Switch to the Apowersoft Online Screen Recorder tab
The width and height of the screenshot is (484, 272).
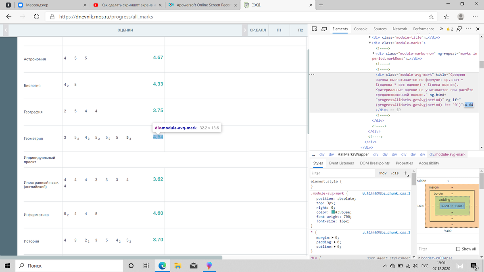click(202, 5)
